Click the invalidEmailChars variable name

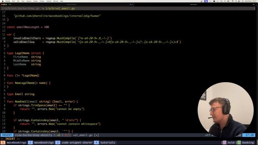(27, 38)
